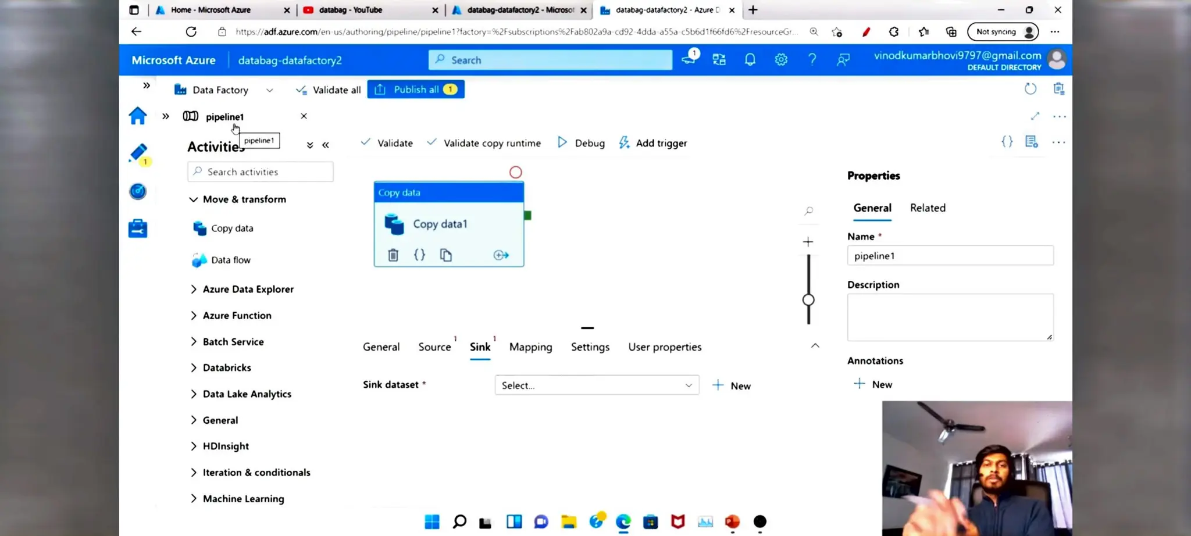Viewport: 1191px width, 536px height.
Task: Expand the Data Lake Analytics group
Action: click(241, 394)
